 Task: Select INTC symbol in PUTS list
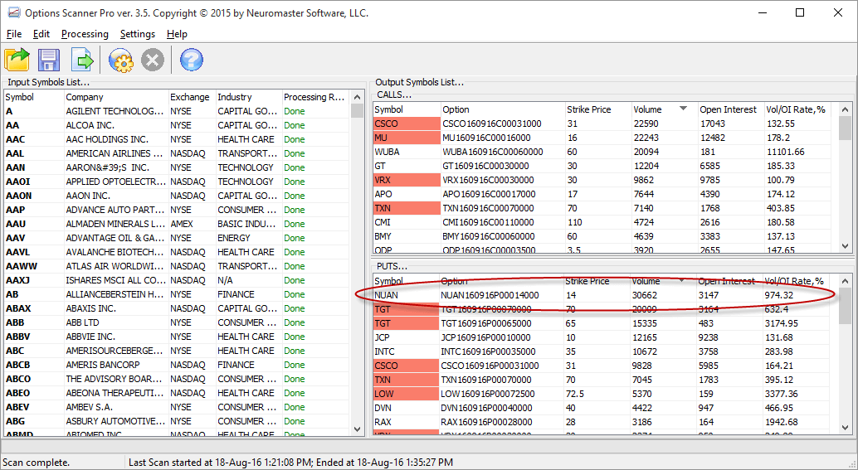[x=384, y=351]
